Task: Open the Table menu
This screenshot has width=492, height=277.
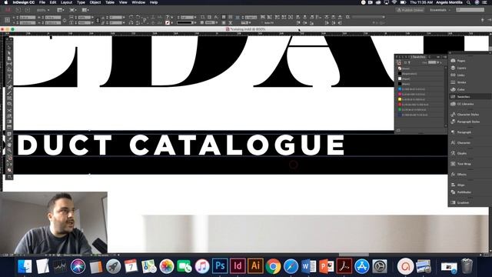Action: tap(110, 2)
